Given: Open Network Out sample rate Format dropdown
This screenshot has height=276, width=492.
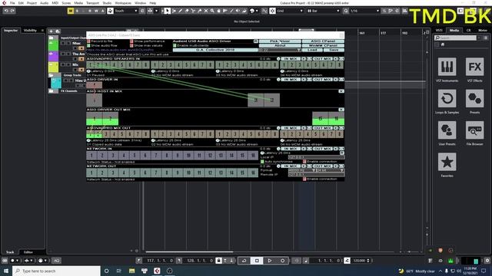Looking at the screenshot, I should [x=302, y=170].
